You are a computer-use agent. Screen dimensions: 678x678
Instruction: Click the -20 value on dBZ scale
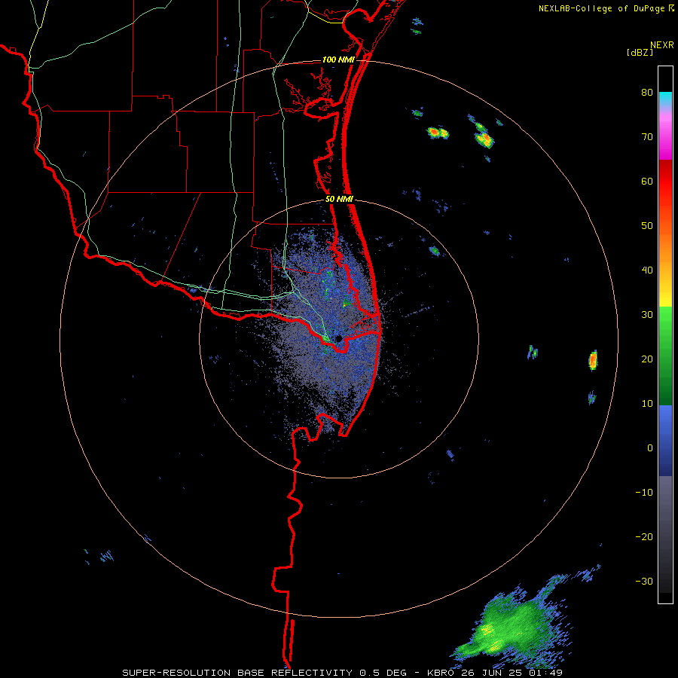pyautogui.click(x=644, y=537)
